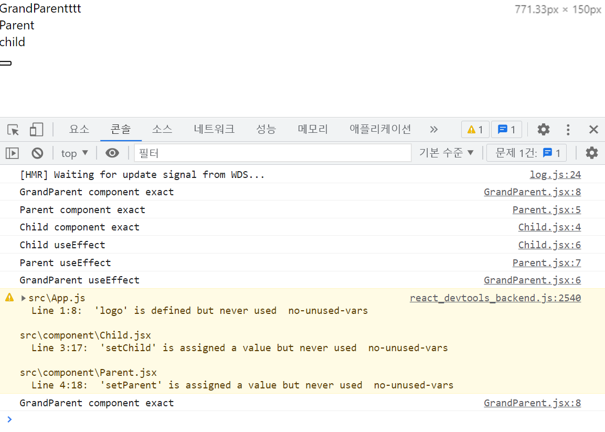Viewport: 605px width, 432px height.
Task: Open first GrandParent.jsx:8 source link
Action: pos(533,192)
